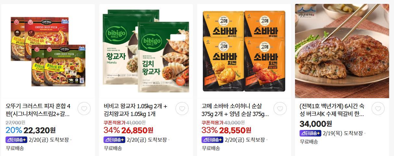Click star delivery badge under Bibigo dumplings
Screen dimensions: 394x156
point(114,140)
